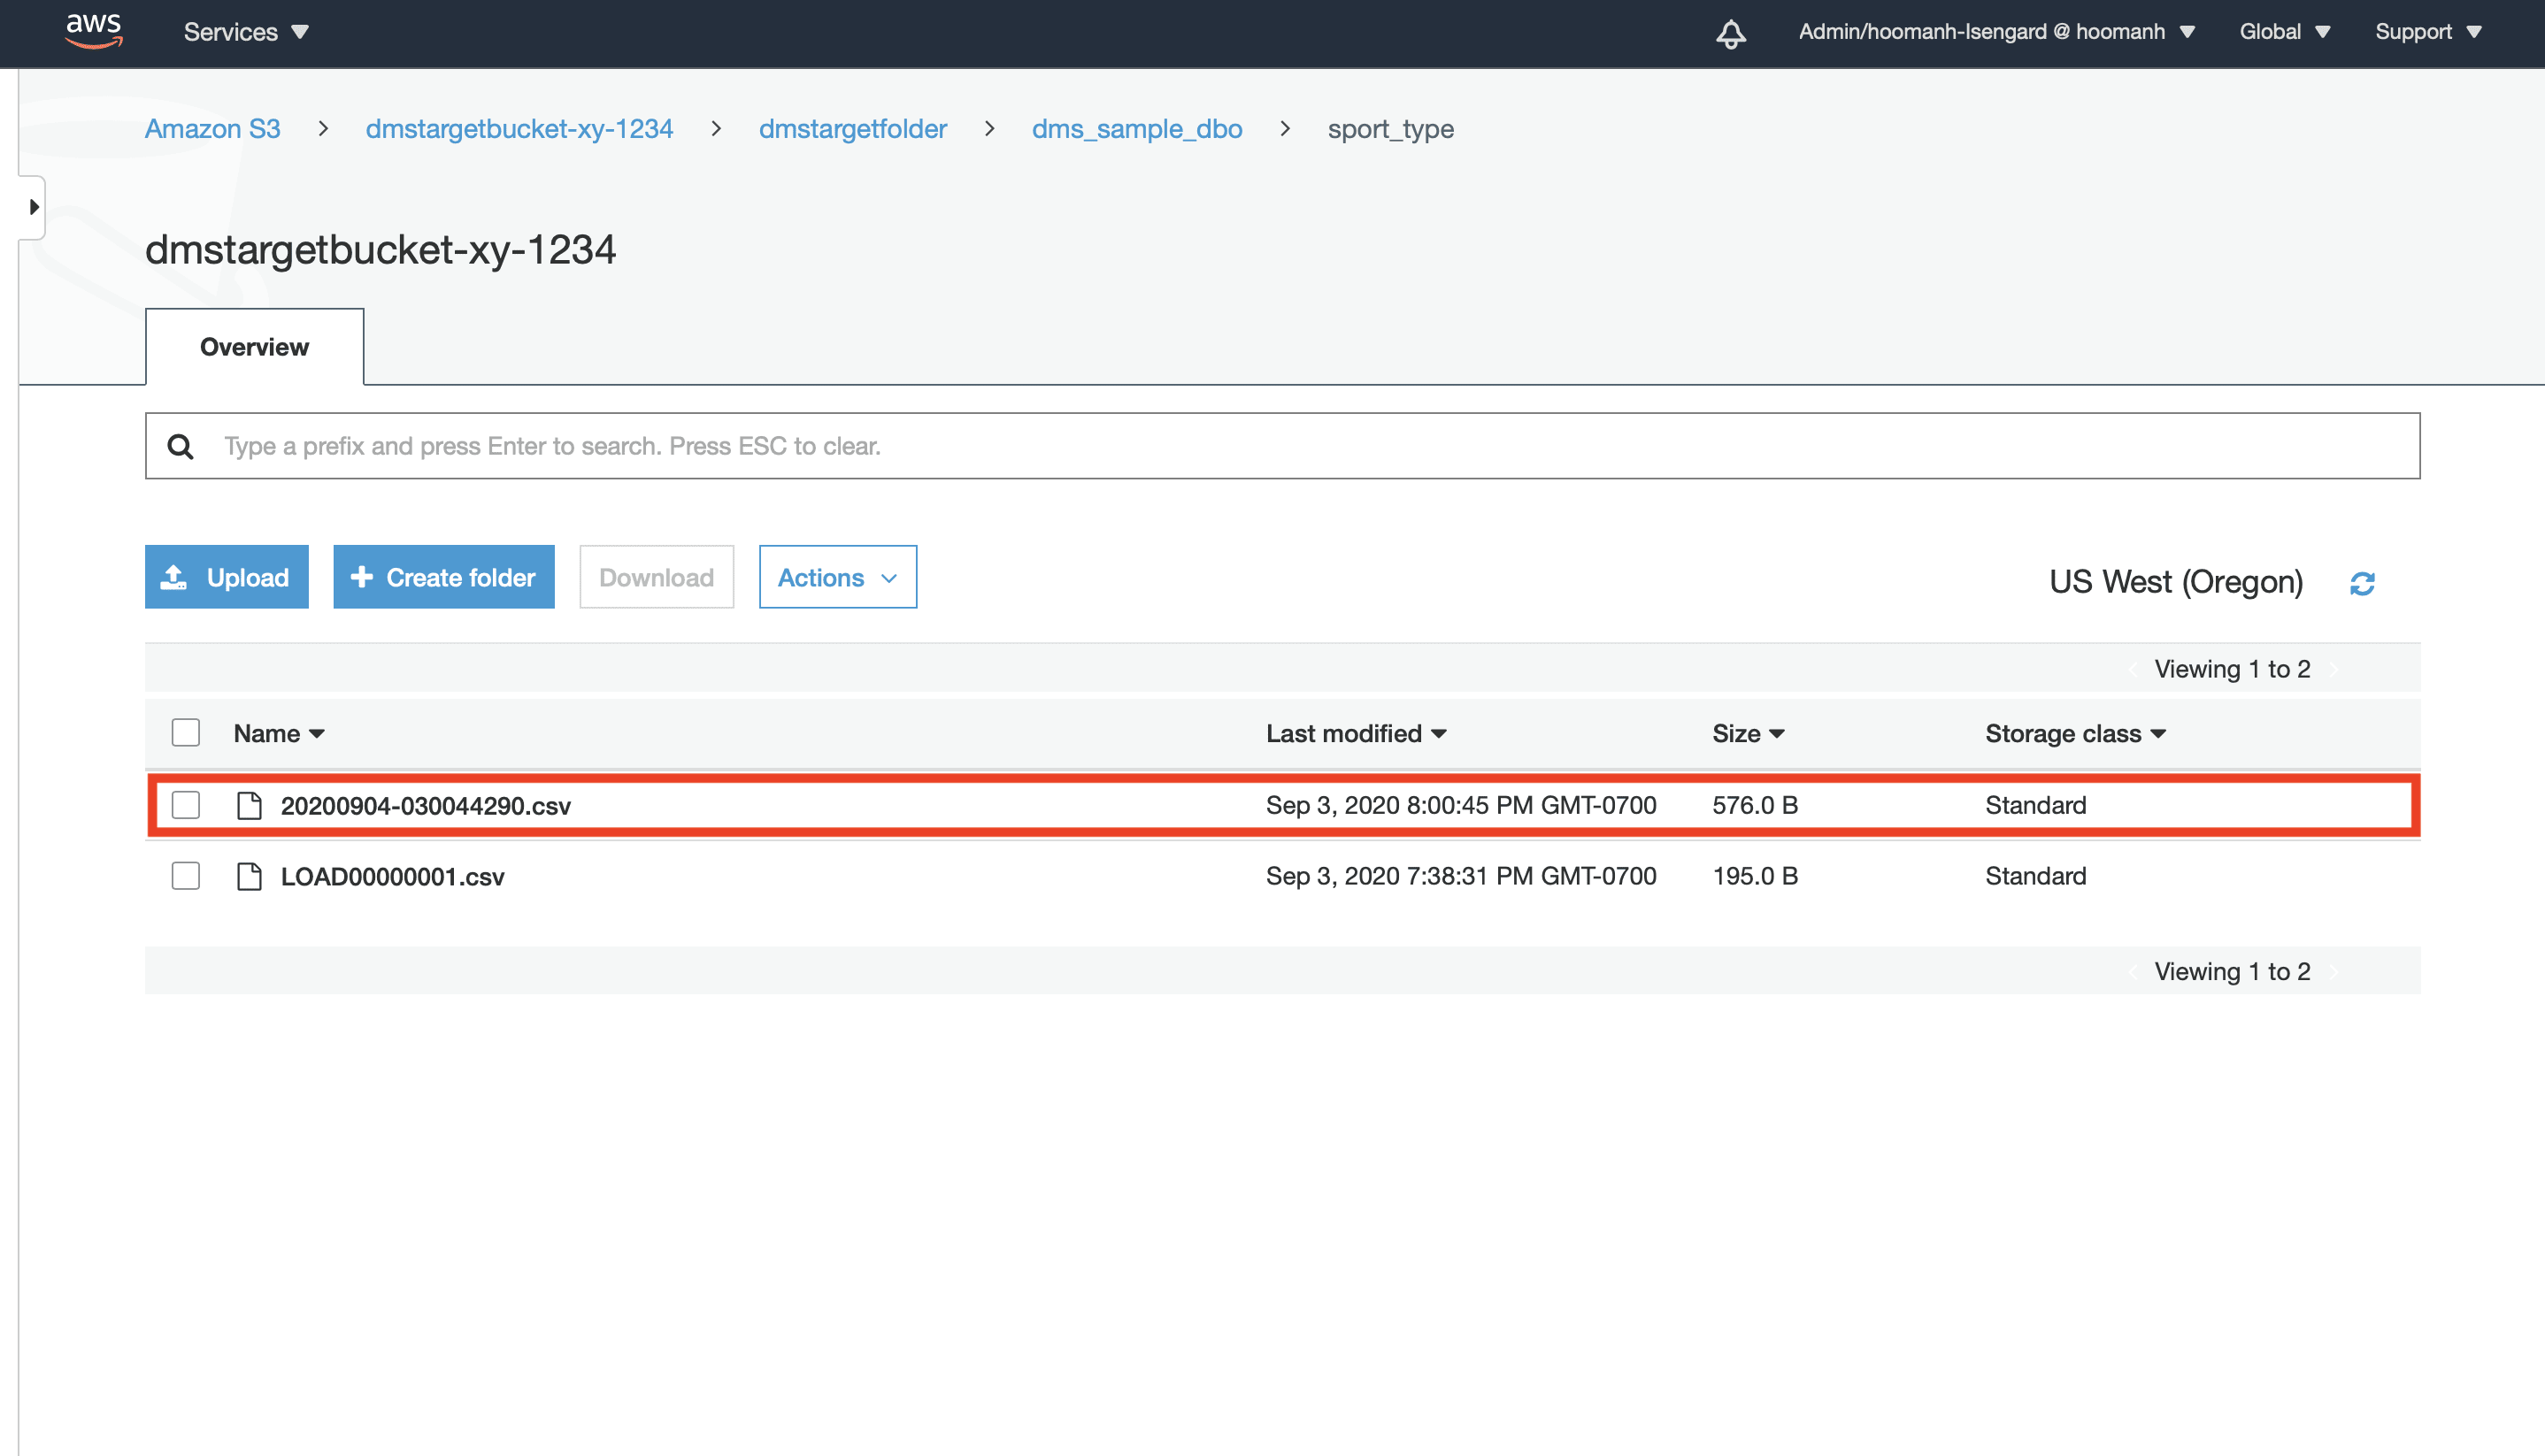Screen dimensions: 2545x1456
Task: Sort by Name column
Action: click(279, 733)
